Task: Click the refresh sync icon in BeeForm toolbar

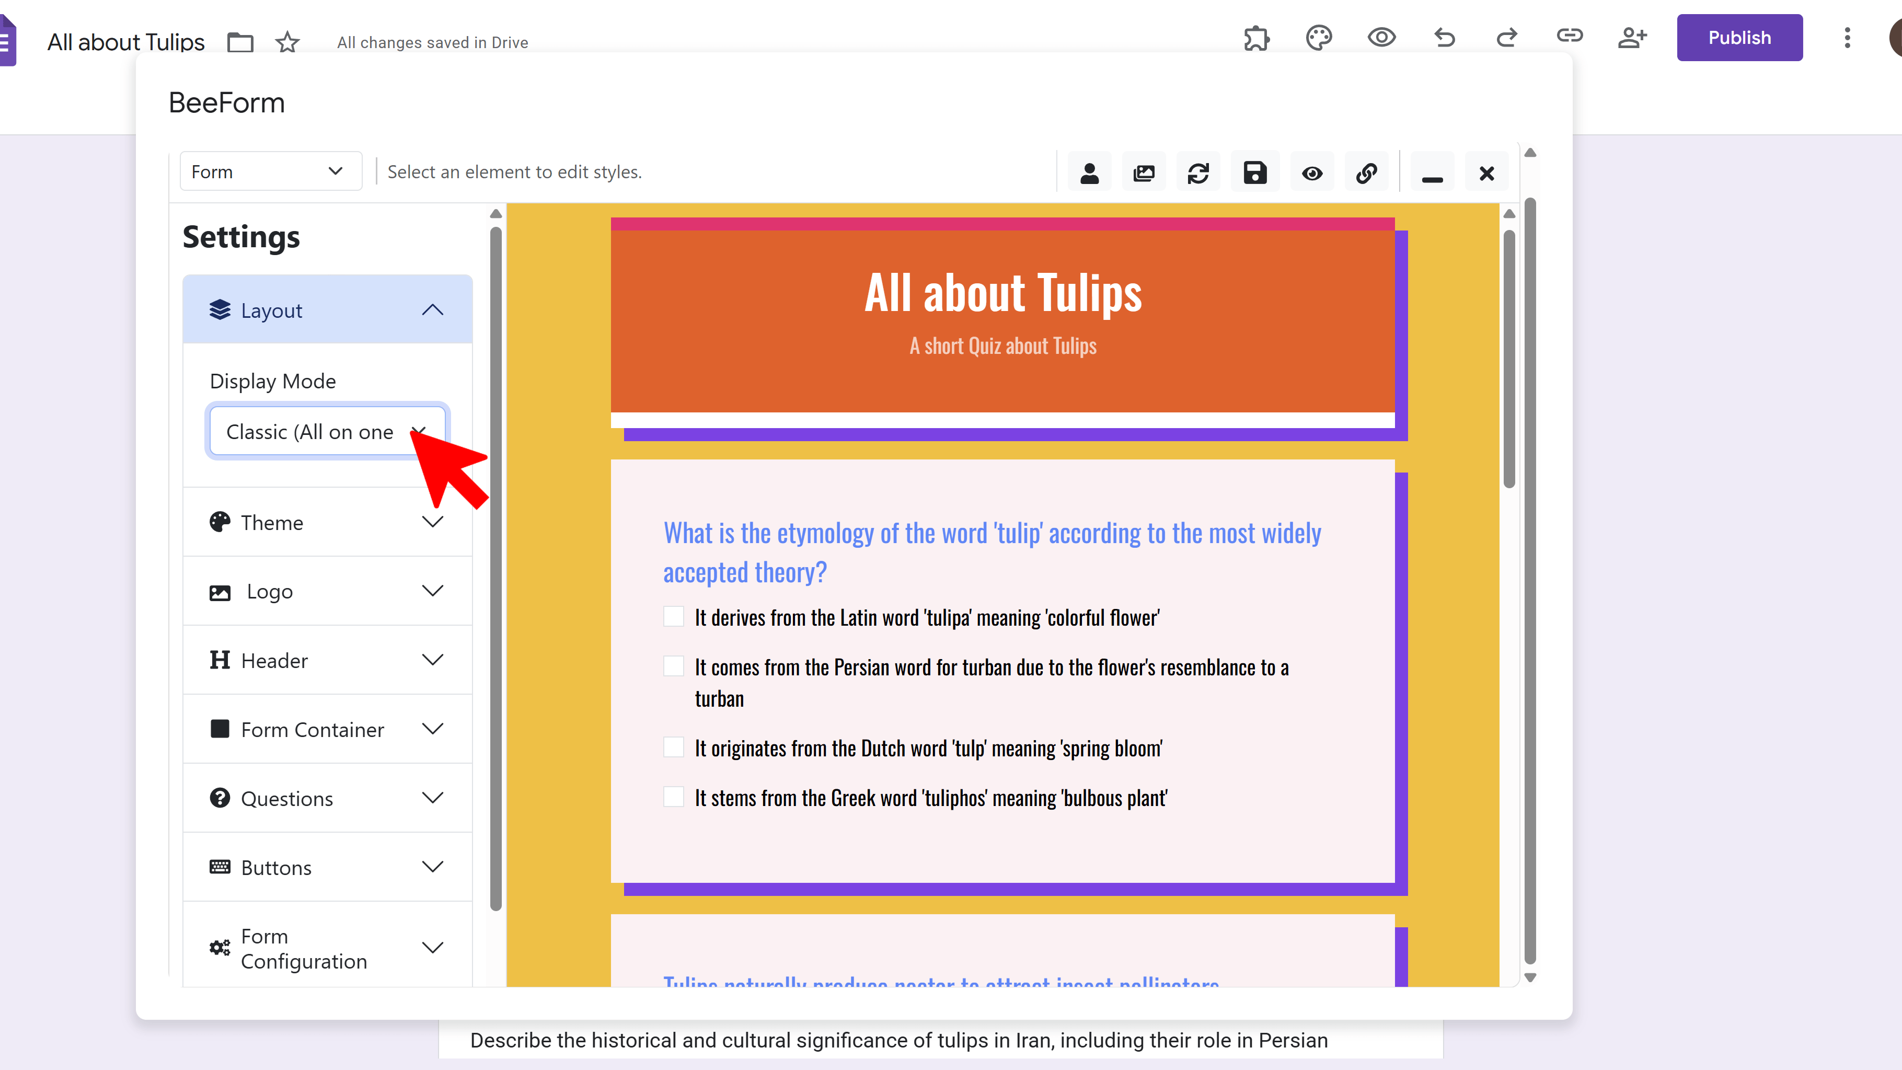Action: pyautogui.click(x=1198, y=173)
